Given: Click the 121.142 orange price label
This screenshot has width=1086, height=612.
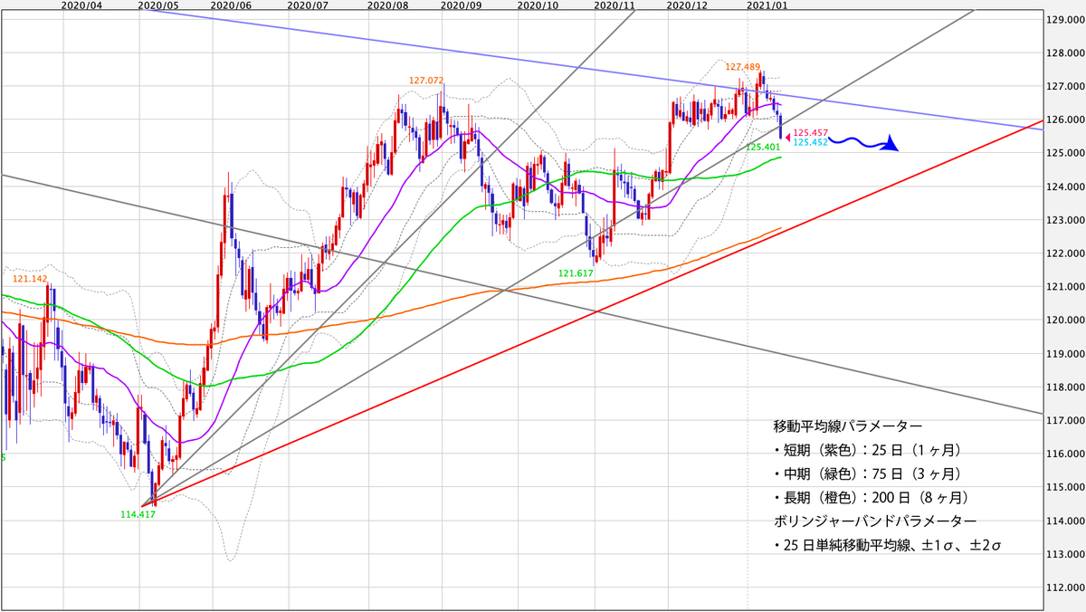Looking at the screenshot, I should pos(30,279).
